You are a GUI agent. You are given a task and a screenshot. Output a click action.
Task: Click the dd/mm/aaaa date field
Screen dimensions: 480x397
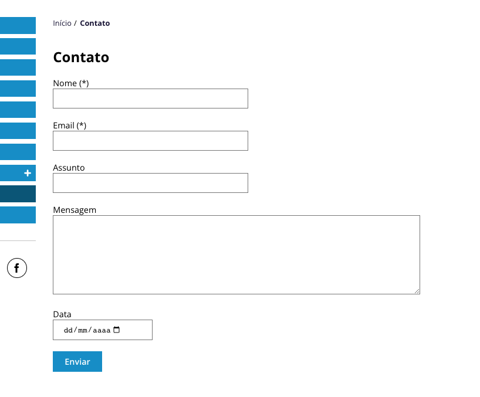click(88, 330)
